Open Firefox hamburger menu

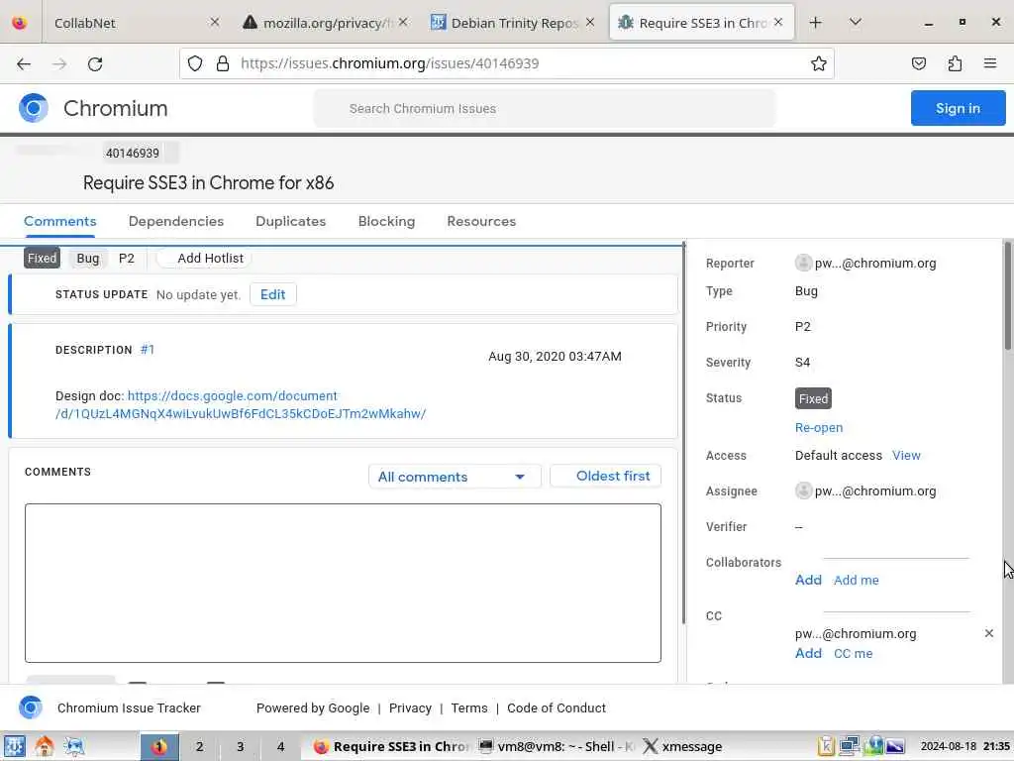[990, 63]
